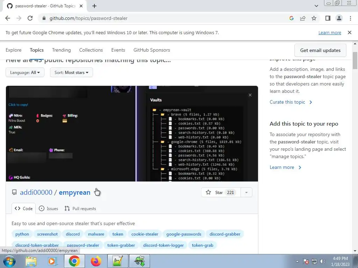Click Learn more in update banner
The image size is (358, 268).
[x=330, y=32]
